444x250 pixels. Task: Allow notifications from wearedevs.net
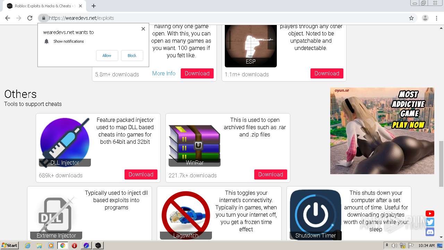click(x=107, y=56)
